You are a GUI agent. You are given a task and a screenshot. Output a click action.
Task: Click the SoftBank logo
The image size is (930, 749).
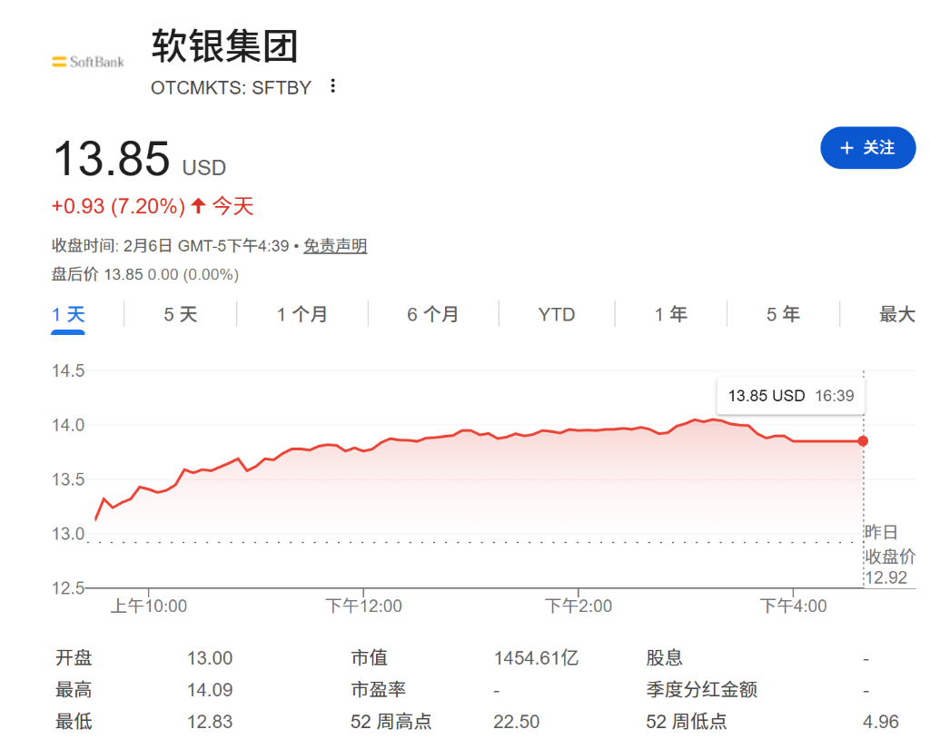pyautogui.click(x=88, y=62)
